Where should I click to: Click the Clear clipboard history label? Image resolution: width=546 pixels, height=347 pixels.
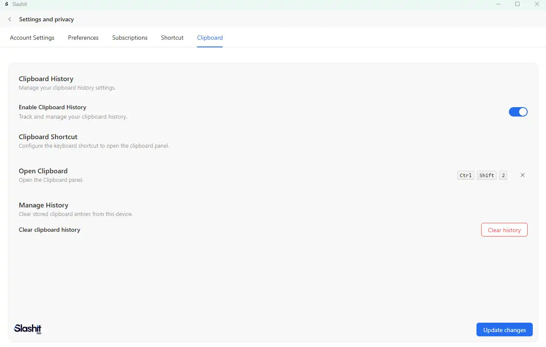pyautogui.click(x=49, y=230)
